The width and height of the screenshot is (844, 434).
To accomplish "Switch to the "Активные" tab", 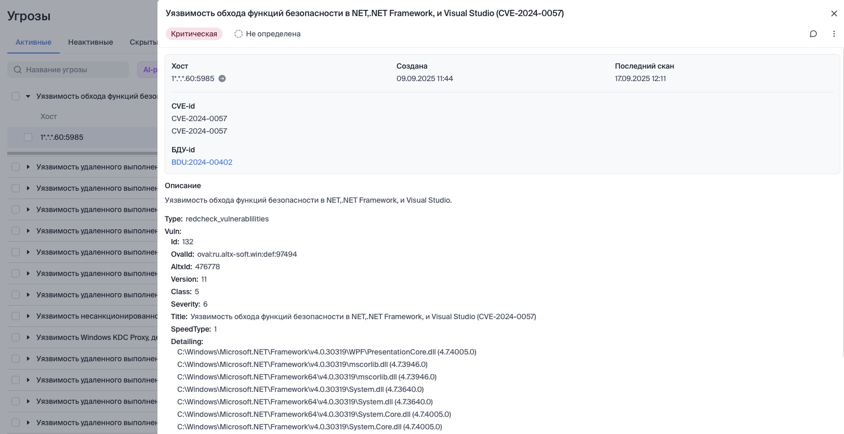I will pyautogui.click(x=33, y=42).
